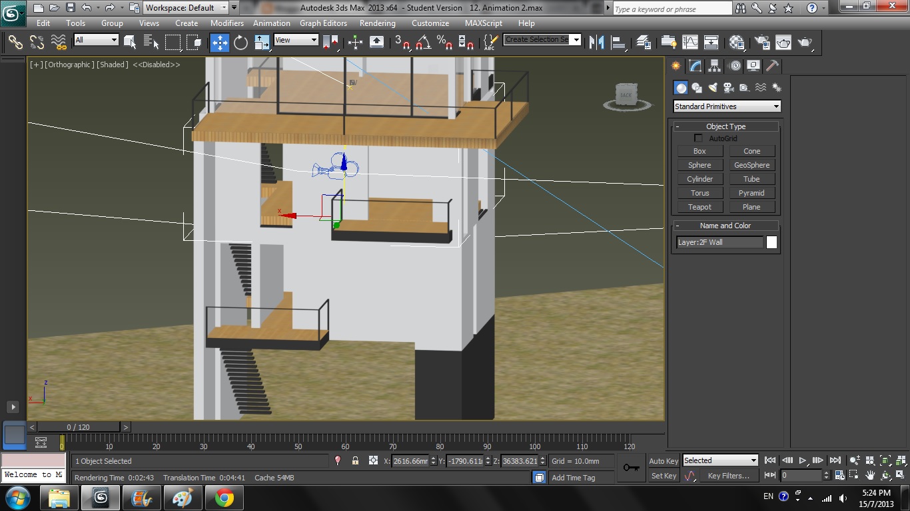Click the Select by Name icon
The height and width of the screenshot is (511, 910).
(x=151, y=42)
